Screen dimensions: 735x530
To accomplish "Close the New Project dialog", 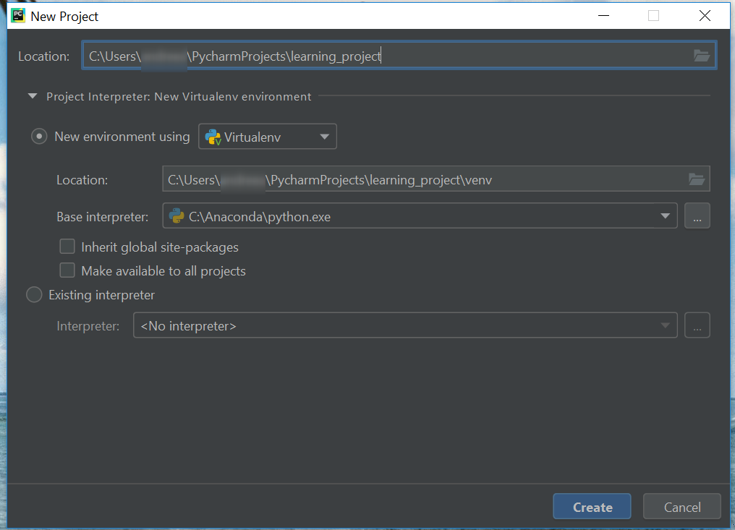I will (705, 16).
